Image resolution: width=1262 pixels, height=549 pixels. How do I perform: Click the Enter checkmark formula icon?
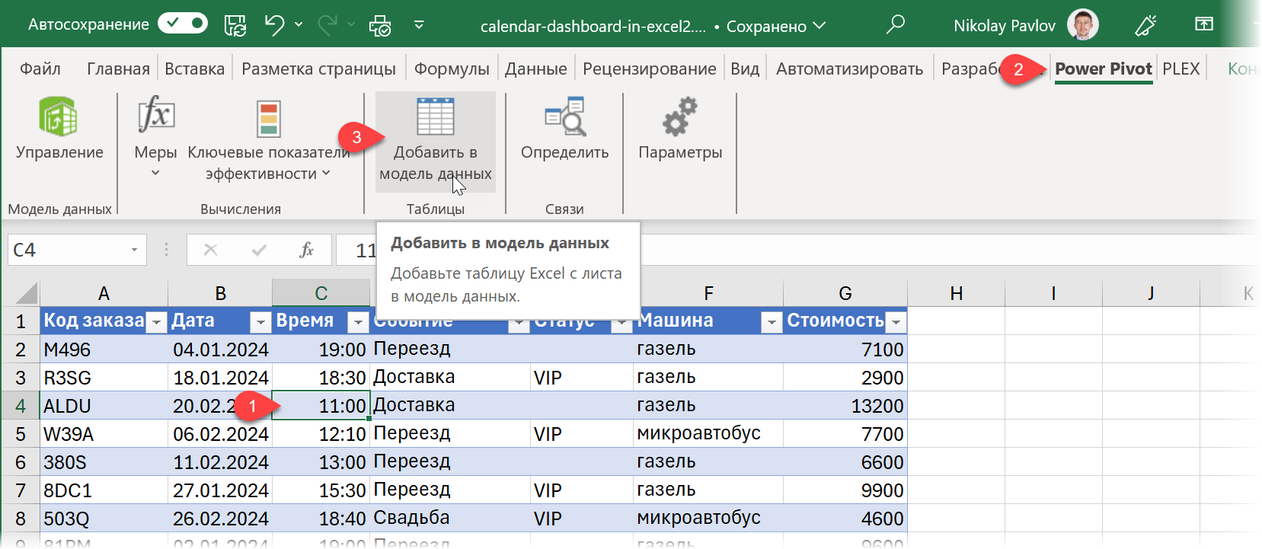pyautogui.click(x=259, y=250)
